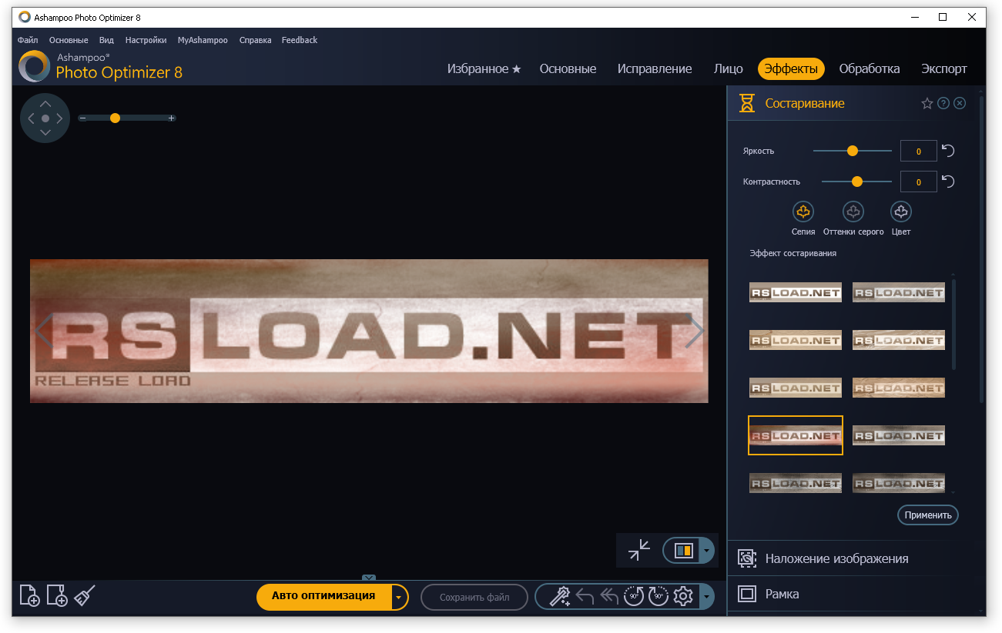Open the settings gear in bottom toolbar
This screenshot has width=1002, height=633.
(x=683, y=597)
